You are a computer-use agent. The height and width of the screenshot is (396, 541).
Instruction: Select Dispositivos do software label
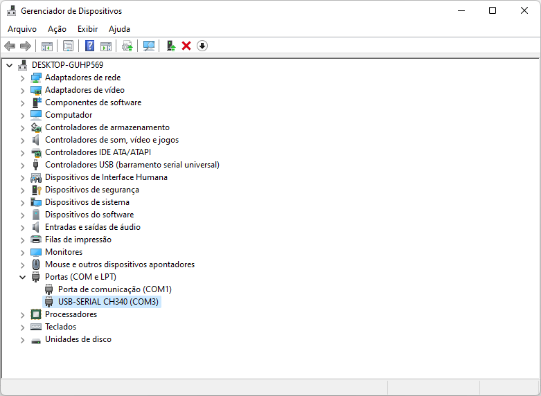[89, 215]
